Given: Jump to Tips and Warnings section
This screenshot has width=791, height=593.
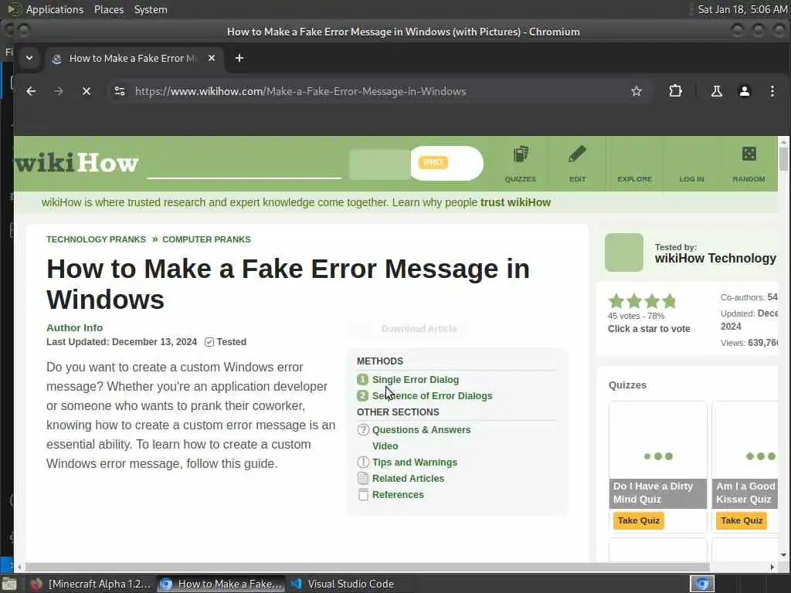Looking at the screenshot, I should point(415,463).
